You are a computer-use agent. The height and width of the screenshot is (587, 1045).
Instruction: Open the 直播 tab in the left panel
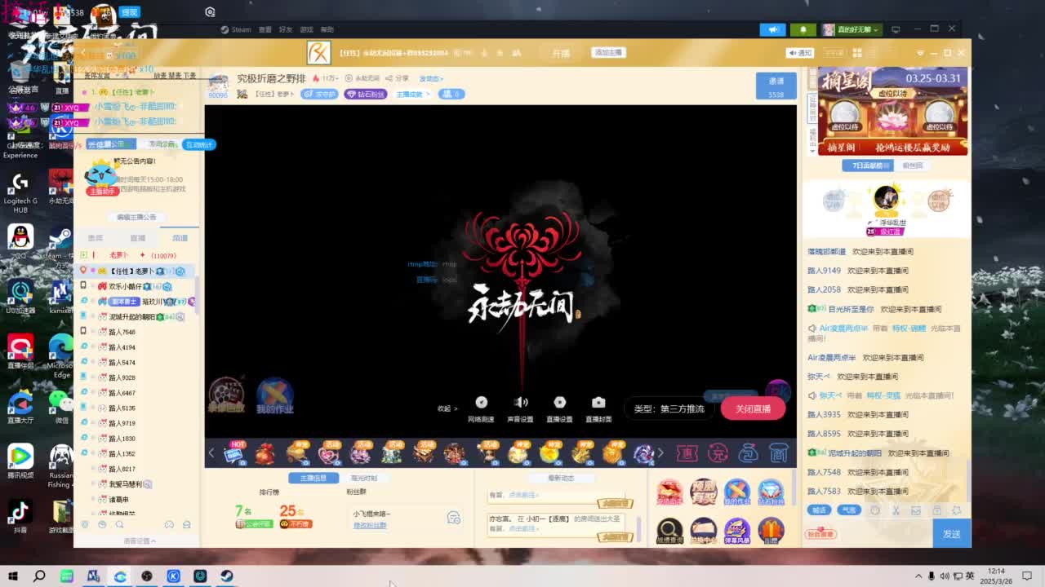pyautogui.click(x=137, y=238)
